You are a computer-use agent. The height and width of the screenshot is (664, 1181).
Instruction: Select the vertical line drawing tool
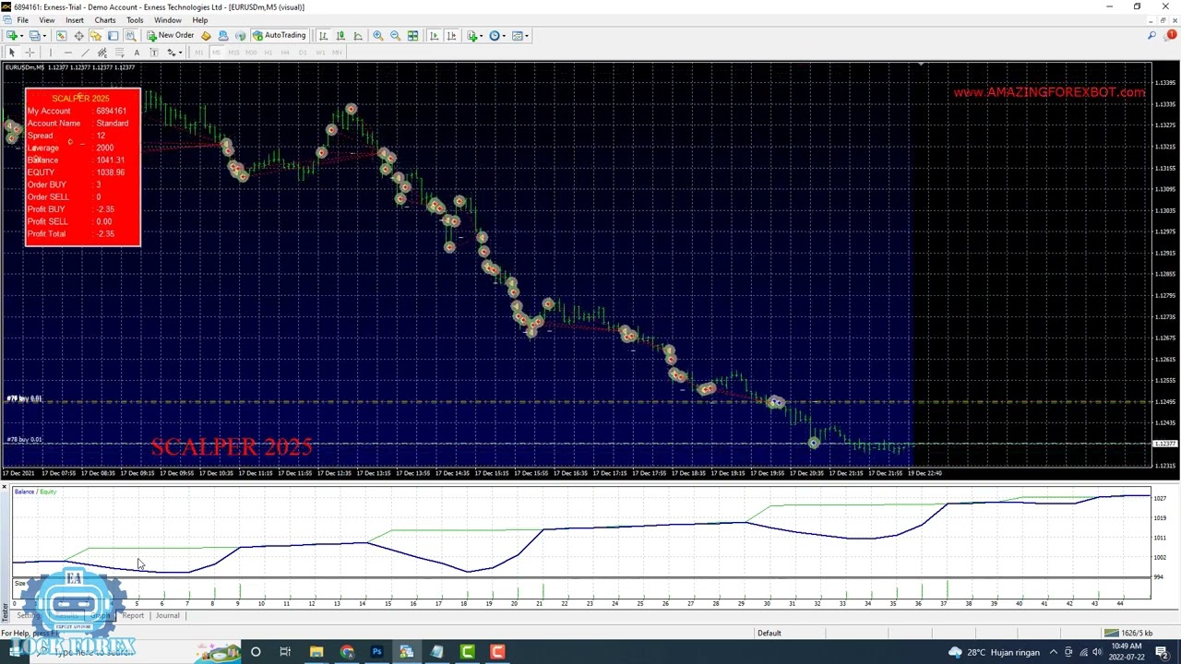click(51, 52)
